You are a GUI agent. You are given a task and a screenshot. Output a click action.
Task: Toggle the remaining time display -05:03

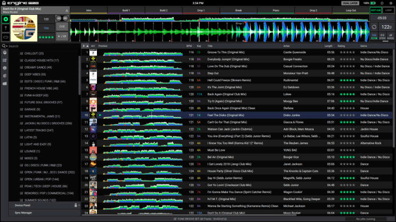click(x=382, y=18)
